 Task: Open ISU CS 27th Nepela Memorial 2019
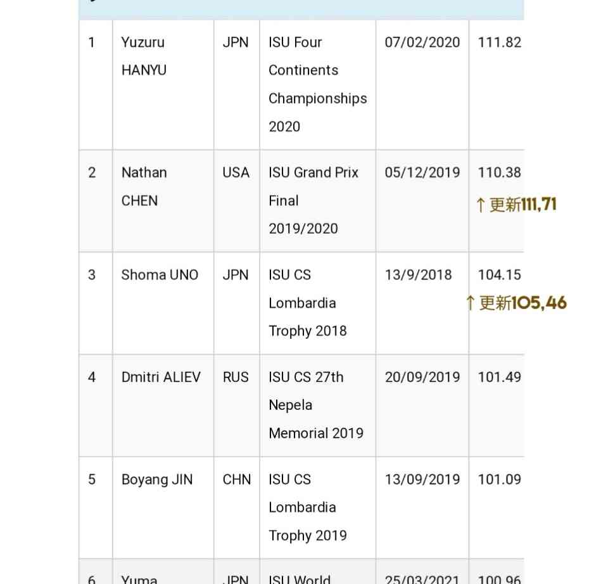(x=316, y=405)
